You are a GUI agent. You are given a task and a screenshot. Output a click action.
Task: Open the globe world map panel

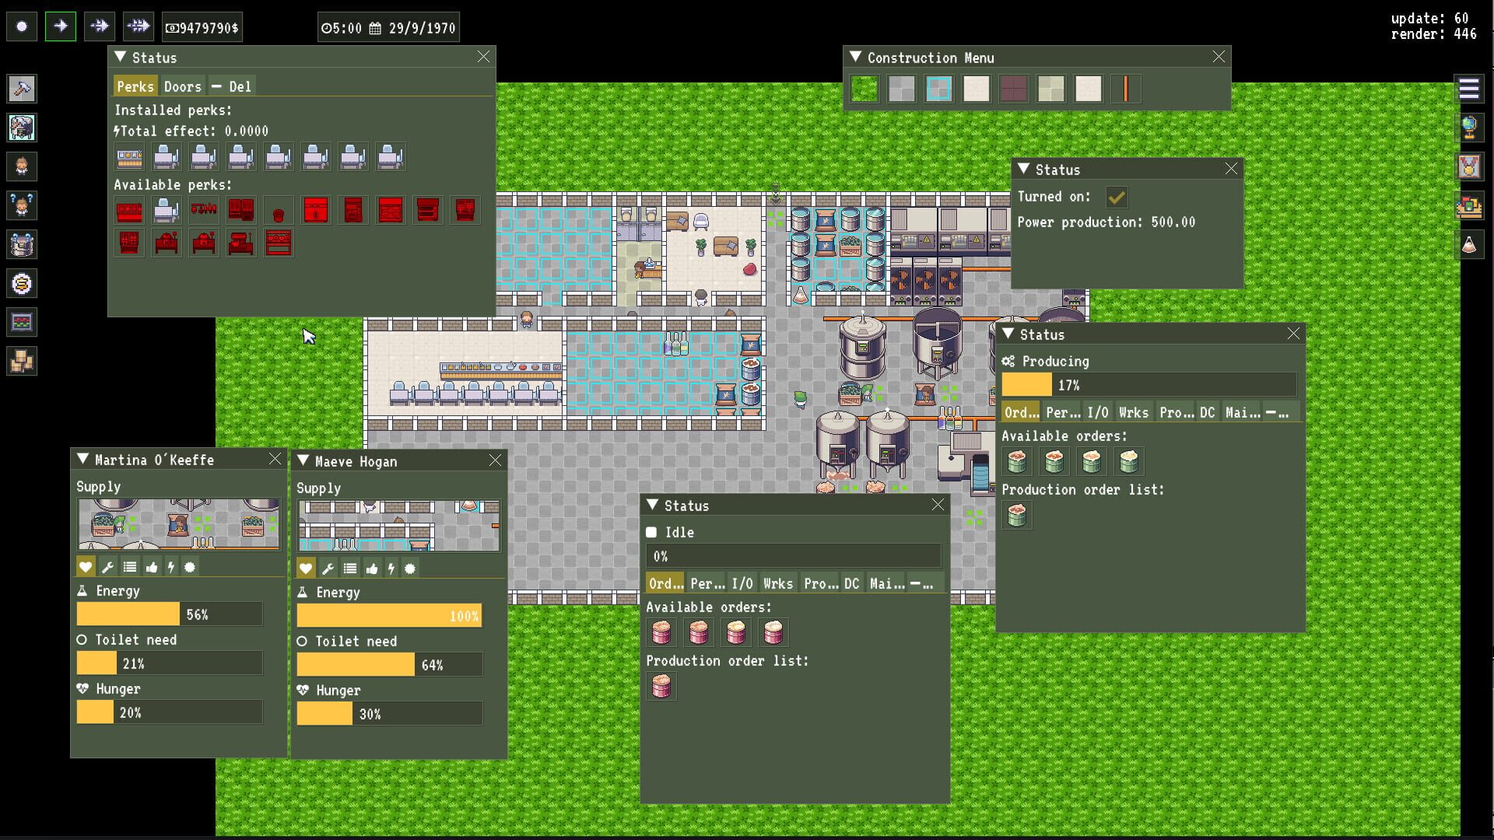tap(1470, 128)
